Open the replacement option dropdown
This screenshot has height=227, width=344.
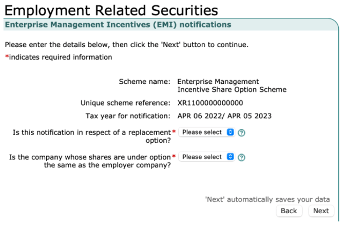click(207, 133)
